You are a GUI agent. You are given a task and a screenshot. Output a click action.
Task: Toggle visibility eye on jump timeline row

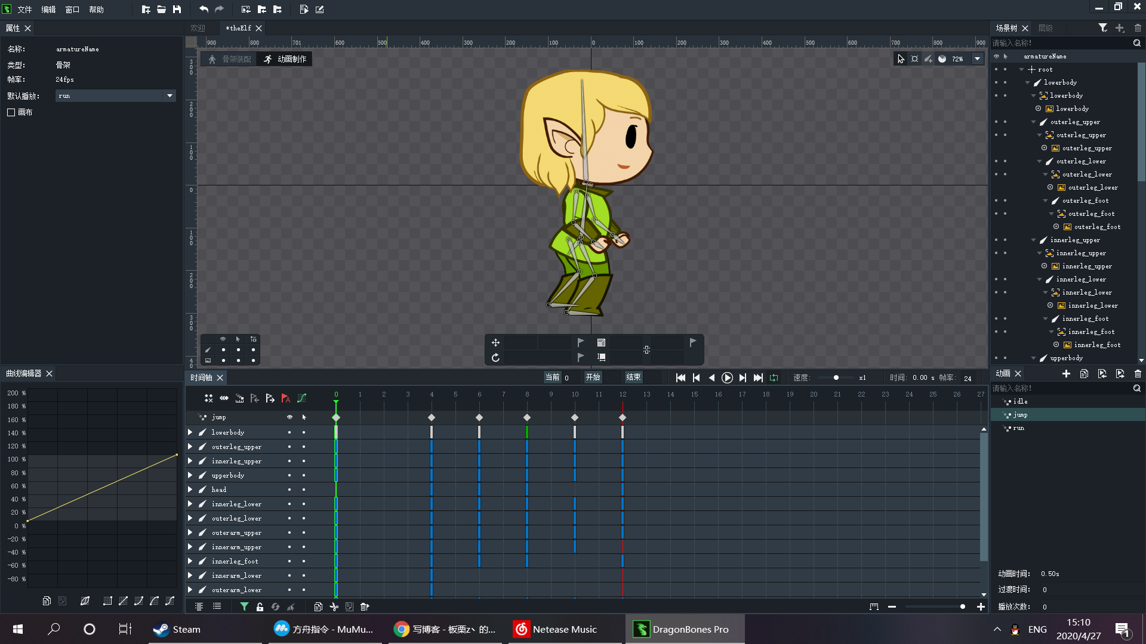(289, 417)
